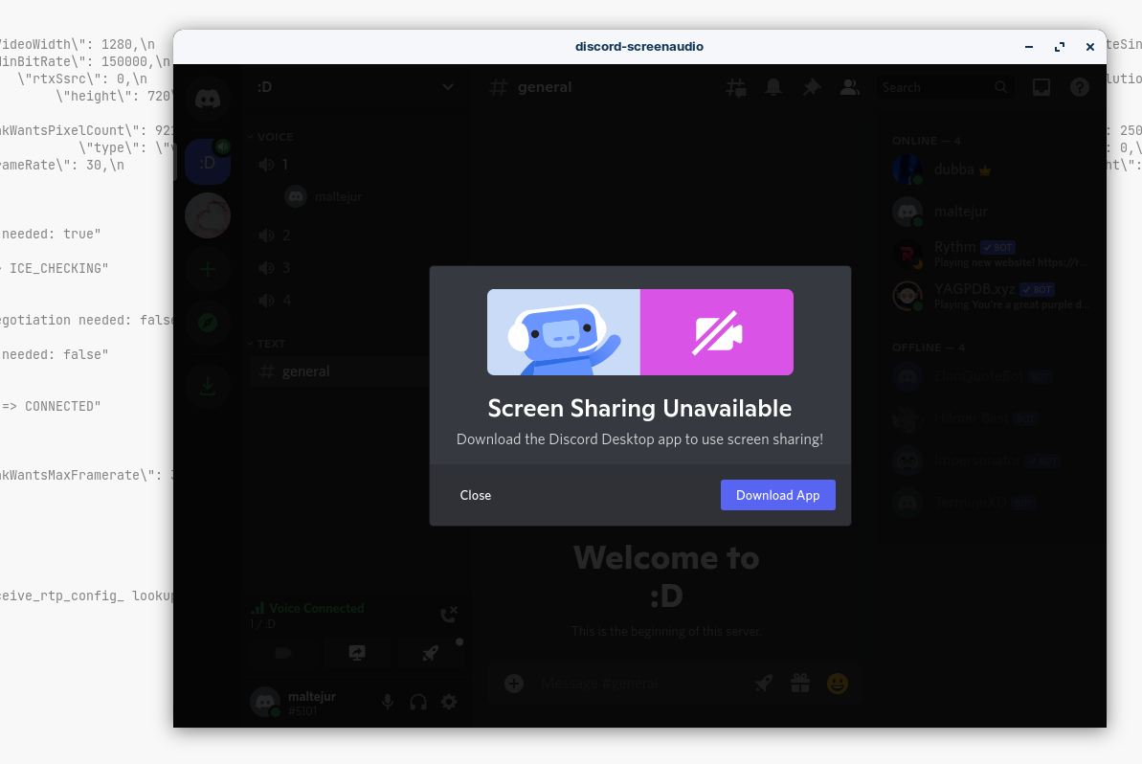Open the gift Nitro icon
Screen dimensions: 1142x764
(800, 684)
